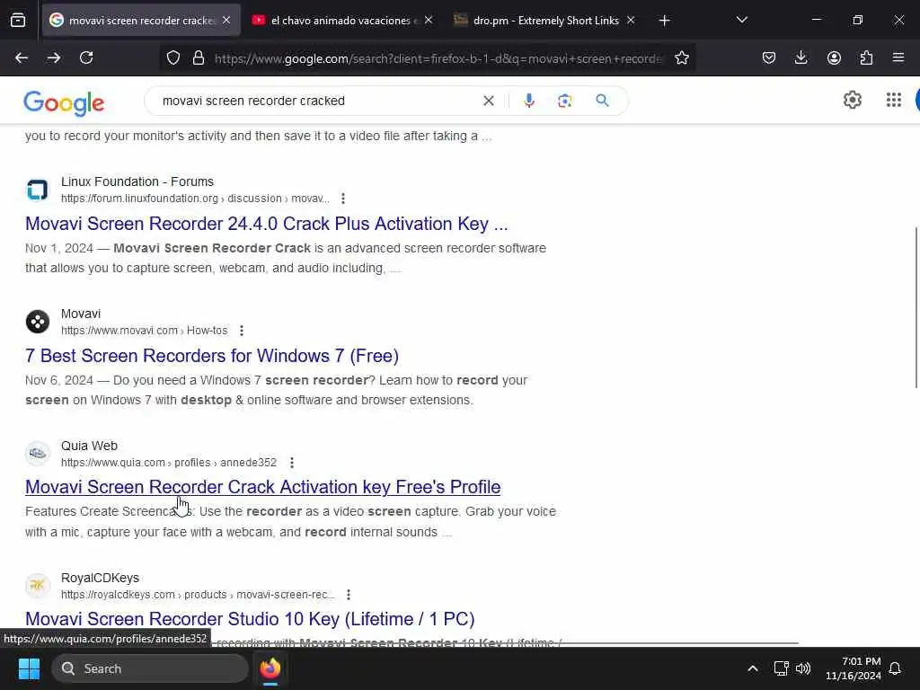Open the tracking protection shield icon
The width and height of the screenshot is (920, 690).
(173, 58)
